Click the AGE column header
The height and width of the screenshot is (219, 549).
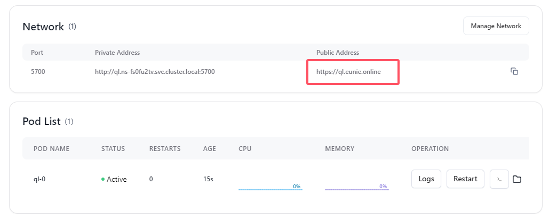coord(209,148)
